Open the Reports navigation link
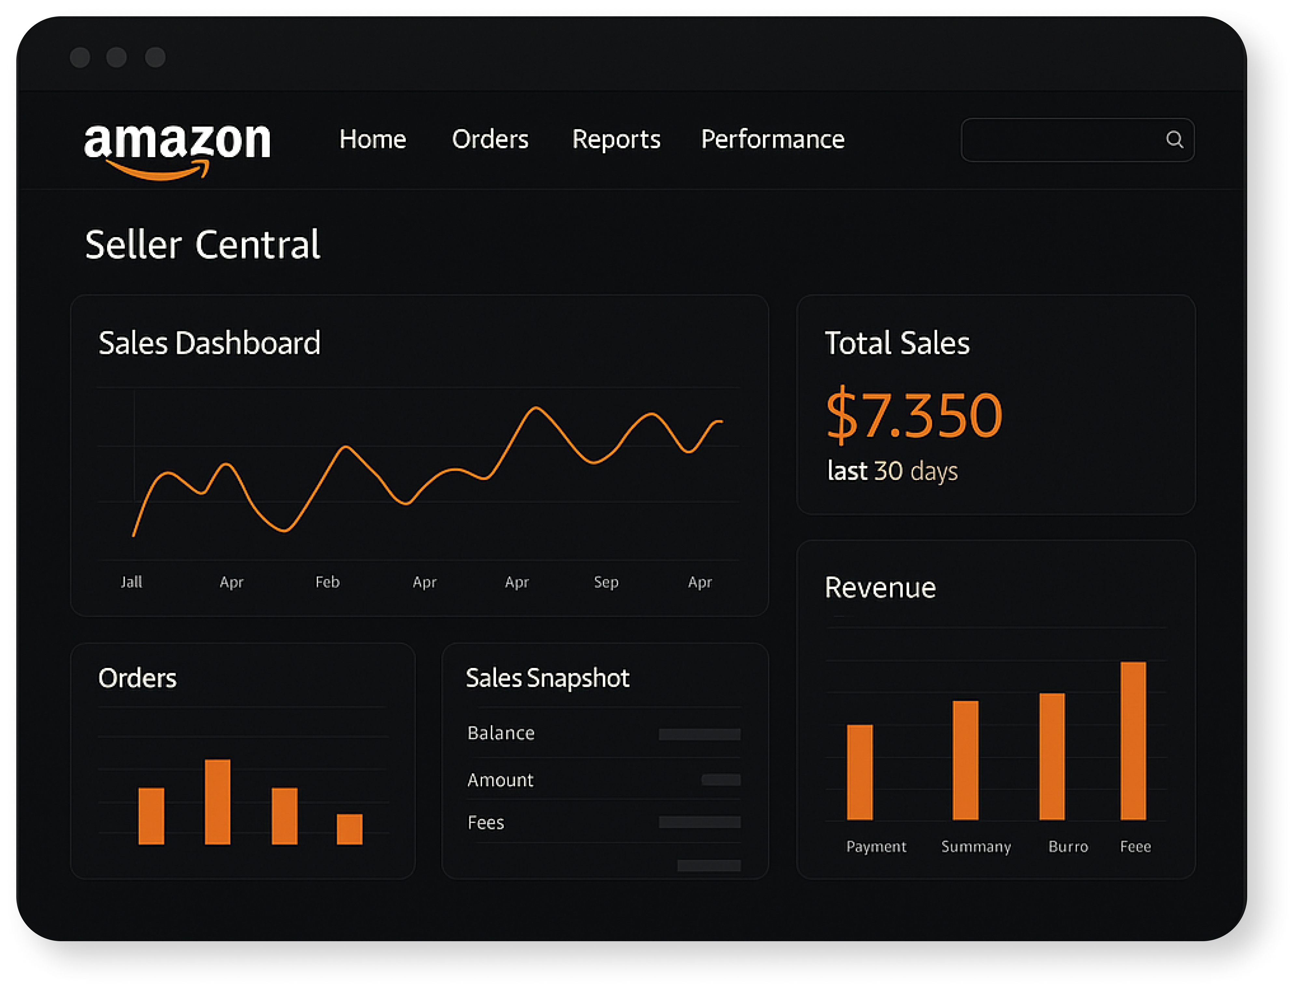The width and height of the screenshot is (1296, 990). (616, 140)
